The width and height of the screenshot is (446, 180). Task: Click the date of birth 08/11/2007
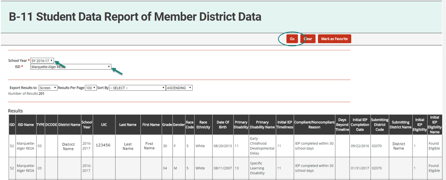pyautogui.click(x=223, y=168)
